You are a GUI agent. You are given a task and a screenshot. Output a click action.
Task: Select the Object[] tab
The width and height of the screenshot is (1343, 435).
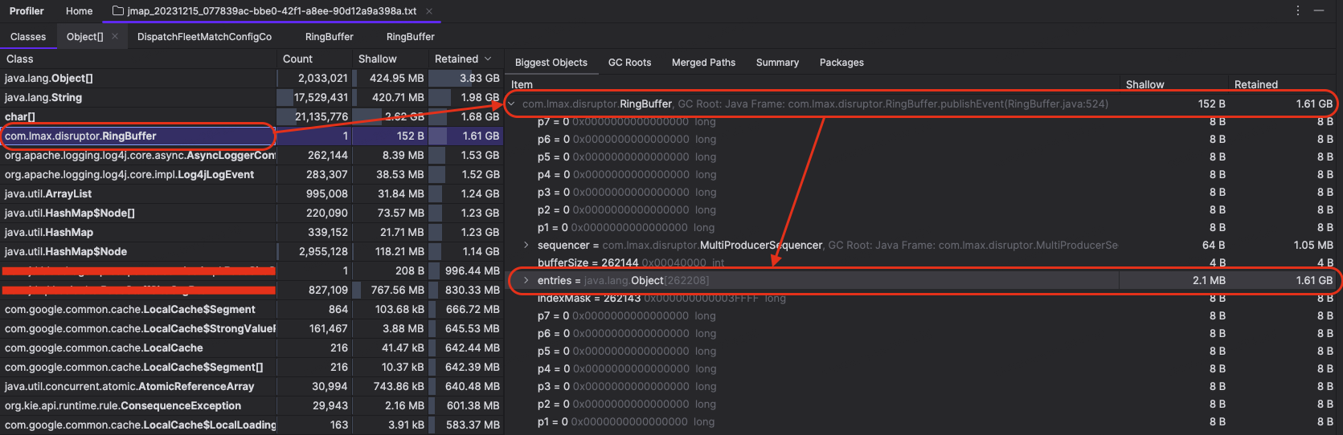coord(84,36)
